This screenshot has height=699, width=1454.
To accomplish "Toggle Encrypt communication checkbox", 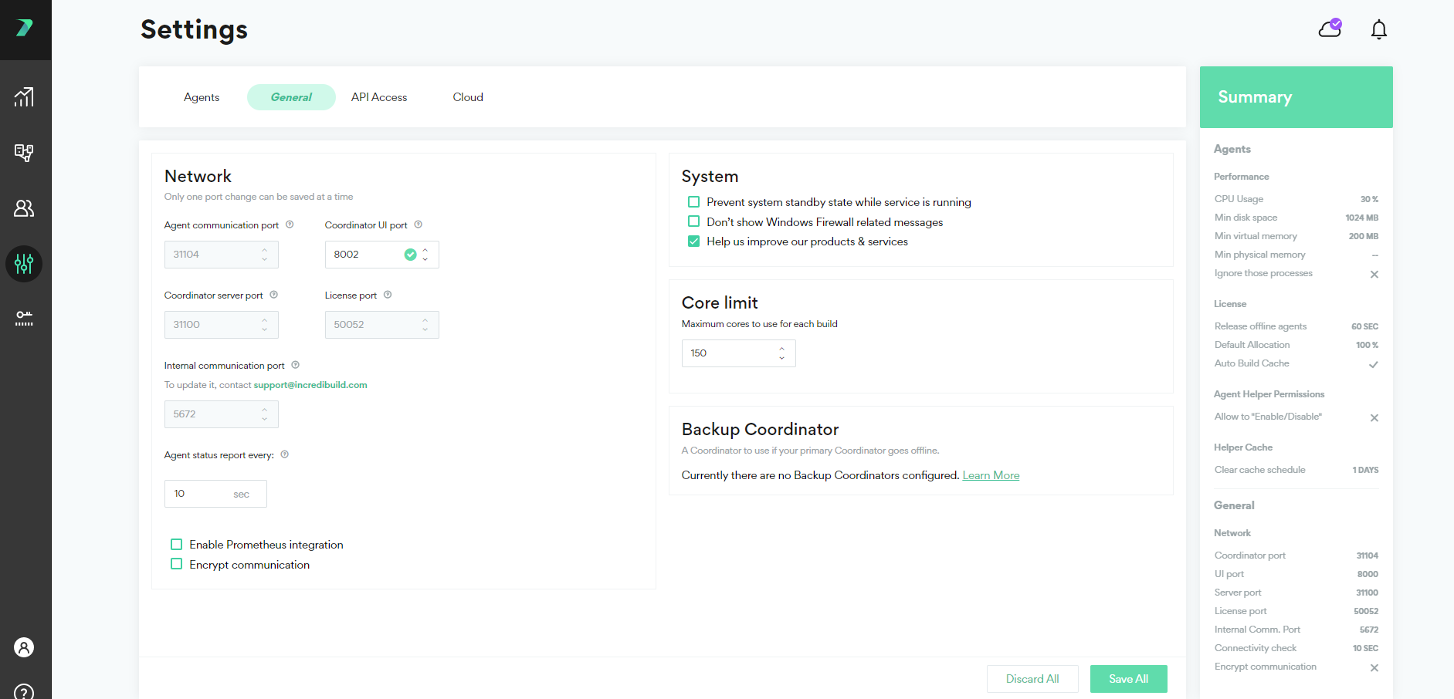I will click(x=176, y=564).
